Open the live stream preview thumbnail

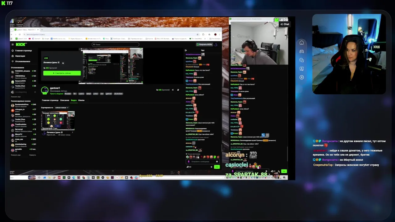coord(111,66)
